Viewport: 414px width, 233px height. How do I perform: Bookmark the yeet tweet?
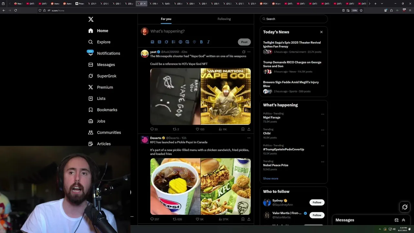243,129
